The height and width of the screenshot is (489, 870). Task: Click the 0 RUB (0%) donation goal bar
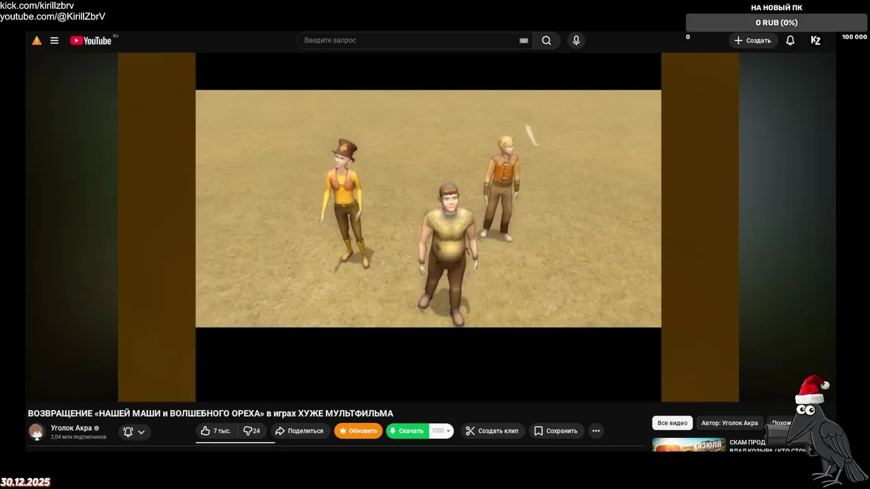(x=776, y=23)
